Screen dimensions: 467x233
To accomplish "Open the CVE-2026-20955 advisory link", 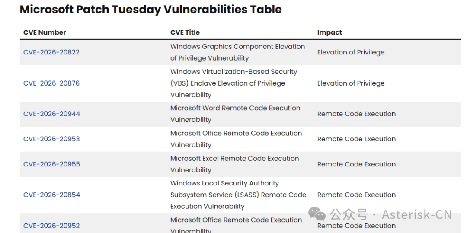I will pyautogui.click(x=51, y=164).
